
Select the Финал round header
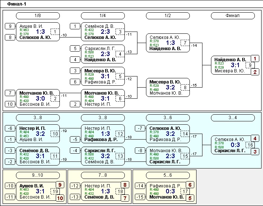[233, 16]
